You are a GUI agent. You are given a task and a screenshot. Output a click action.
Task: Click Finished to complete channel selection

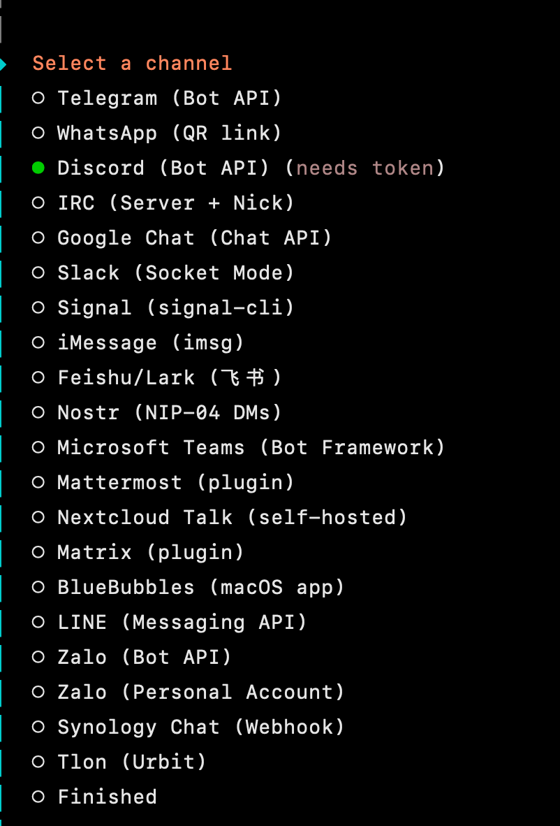pyautogui.click(x=107, y=797)
